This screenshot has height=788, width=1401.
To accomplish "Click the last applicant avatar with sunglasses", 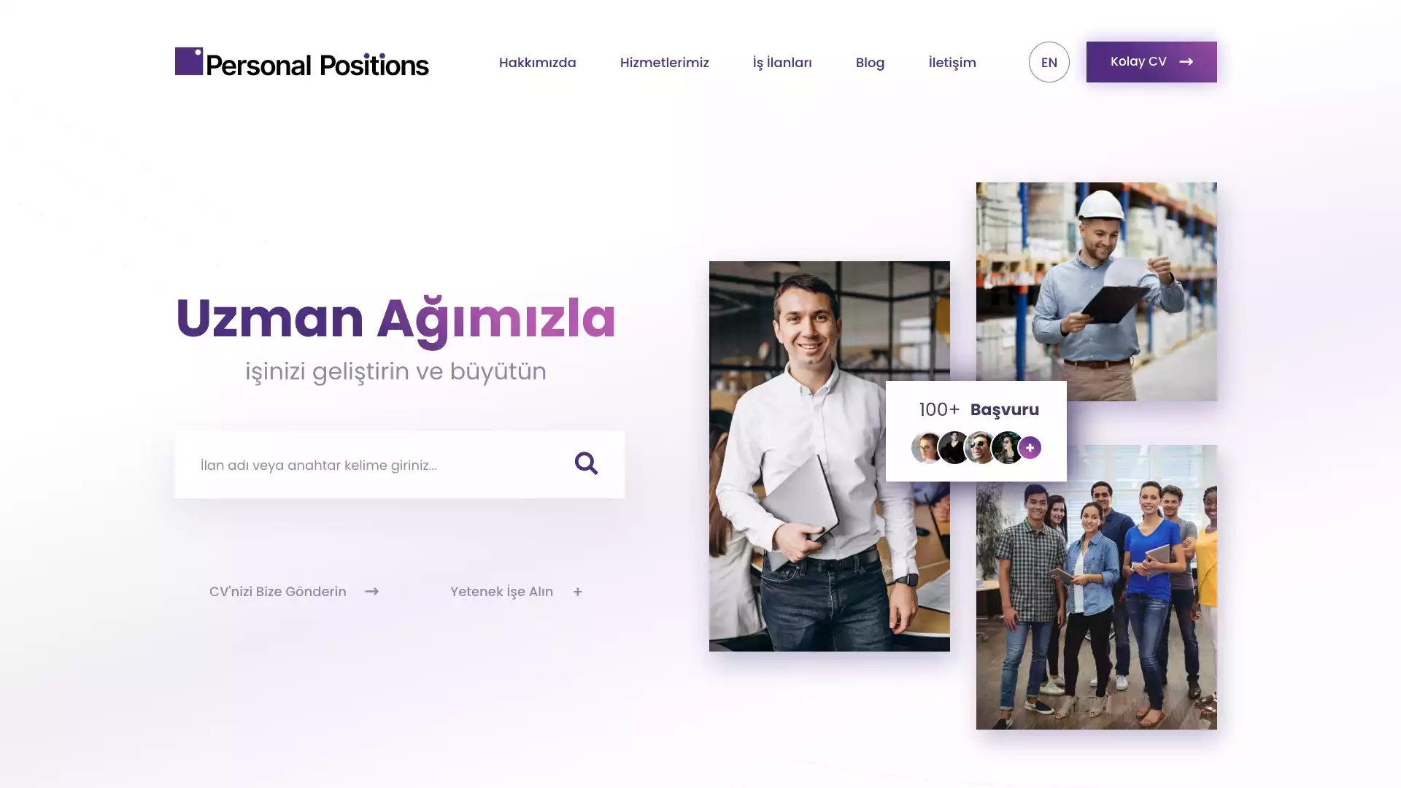I will pos(1007,447).
